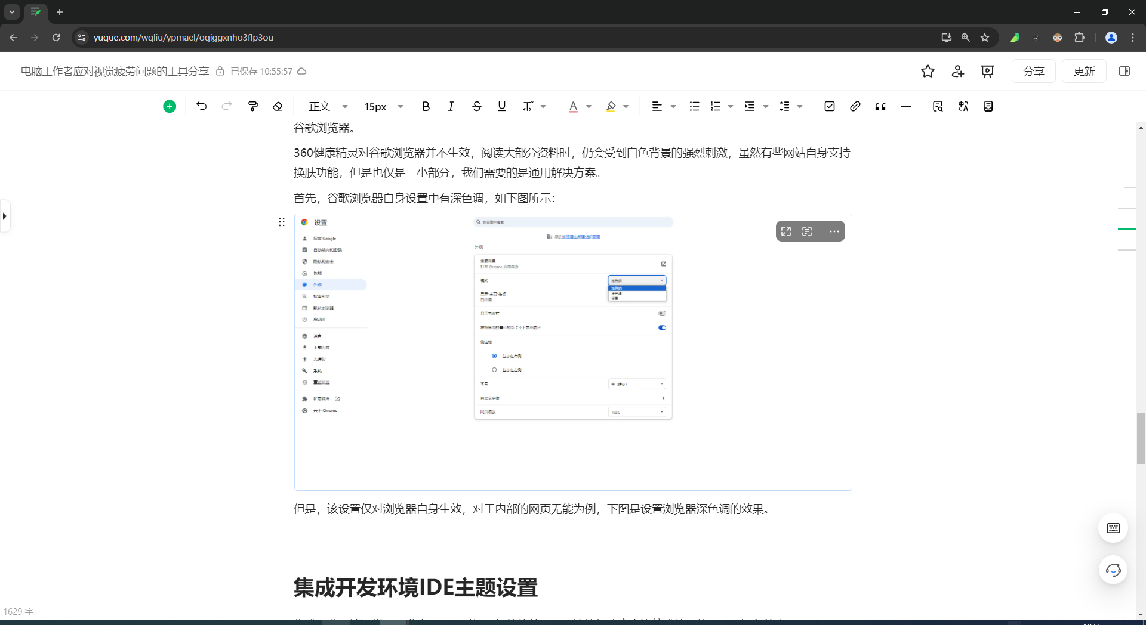Click the document title 电脑工作者应对视觉疲劳问题的工具分享
Viewport: 1146px width, 625px height.
[115, 71]
